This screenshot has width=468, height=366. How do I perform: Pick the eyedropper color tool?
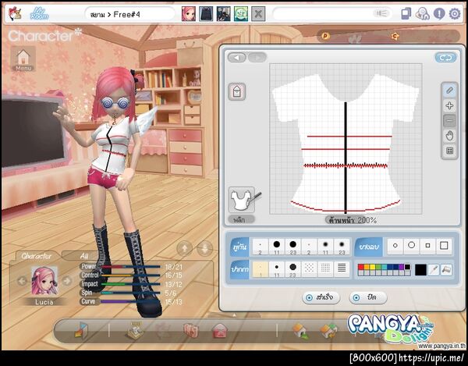(433, 270)
